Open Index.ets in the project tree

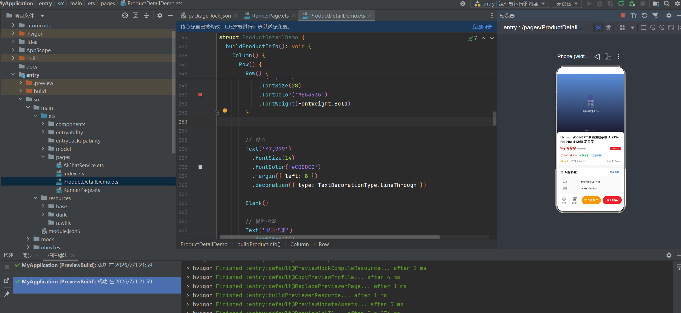[74, 173]
